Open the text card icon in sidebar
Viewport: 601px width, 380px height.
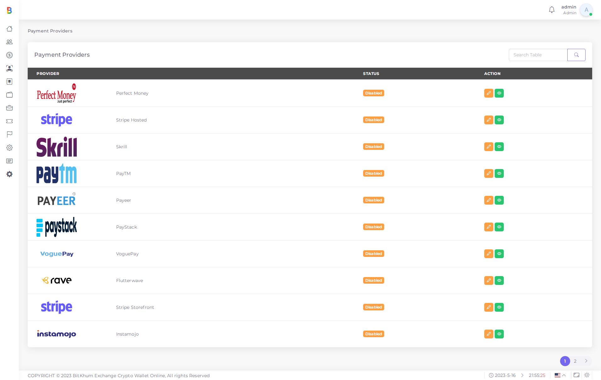(x=9, y=161)
